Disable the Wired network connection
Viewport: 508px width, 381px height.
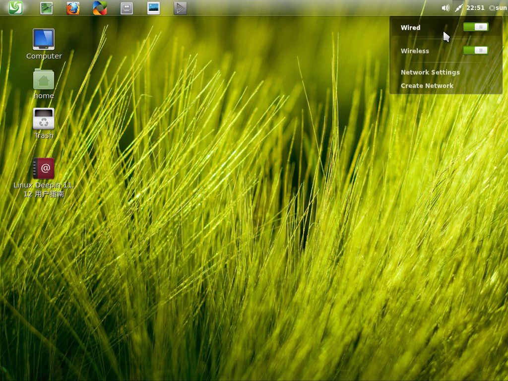pyautogui.click(x=475, y=27)
